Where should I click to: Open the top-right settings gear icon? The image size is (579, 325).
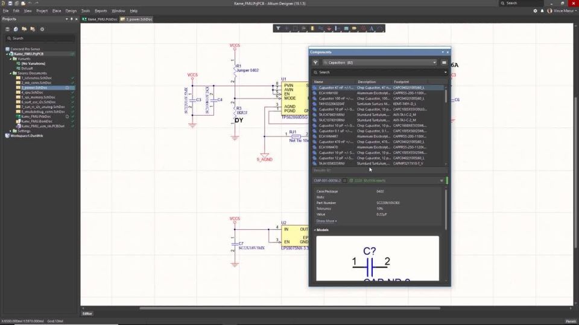click(535, 11)
